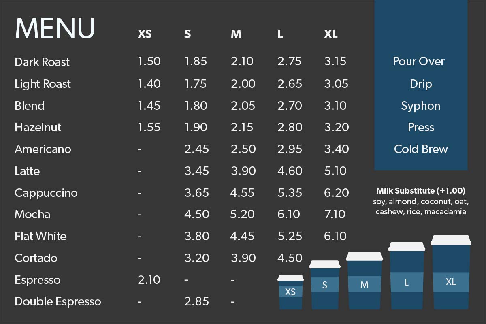Screen dimensions: 486x324
Task: Click the large MENU title
Action: tap(55, 28)
